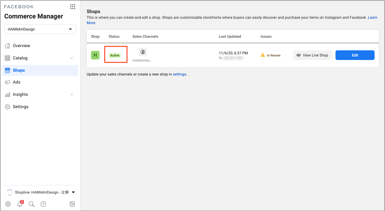Open notifications bell with badge

(20, 204)
